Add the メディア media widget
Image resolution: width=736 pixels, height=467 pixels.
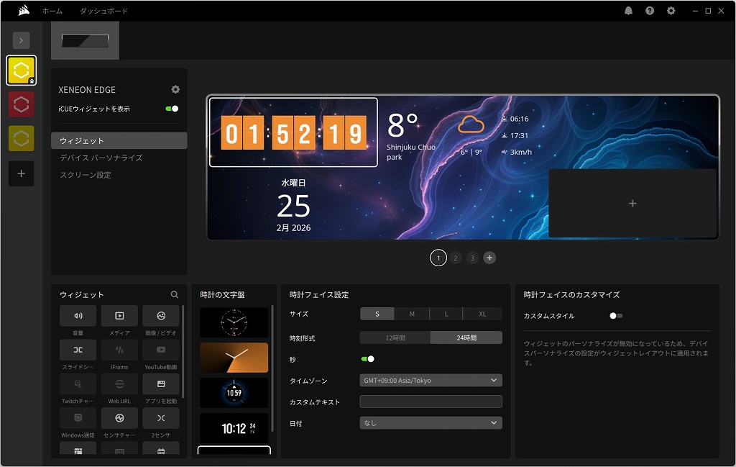(119, 316)
